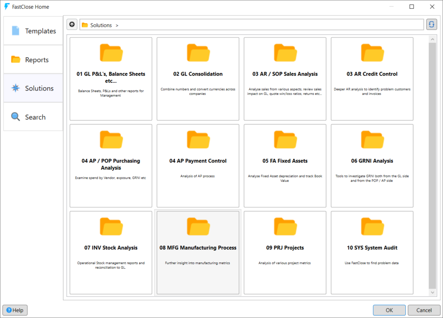The height and width of the screenshot is (318, 443).
Task: Open the Help button
Action: [15, 310]
